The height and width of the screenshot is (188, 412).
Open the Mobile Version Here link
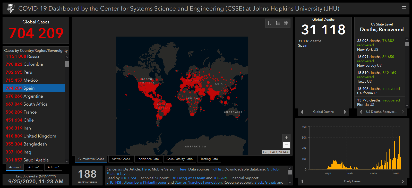(x=182, y=169)
